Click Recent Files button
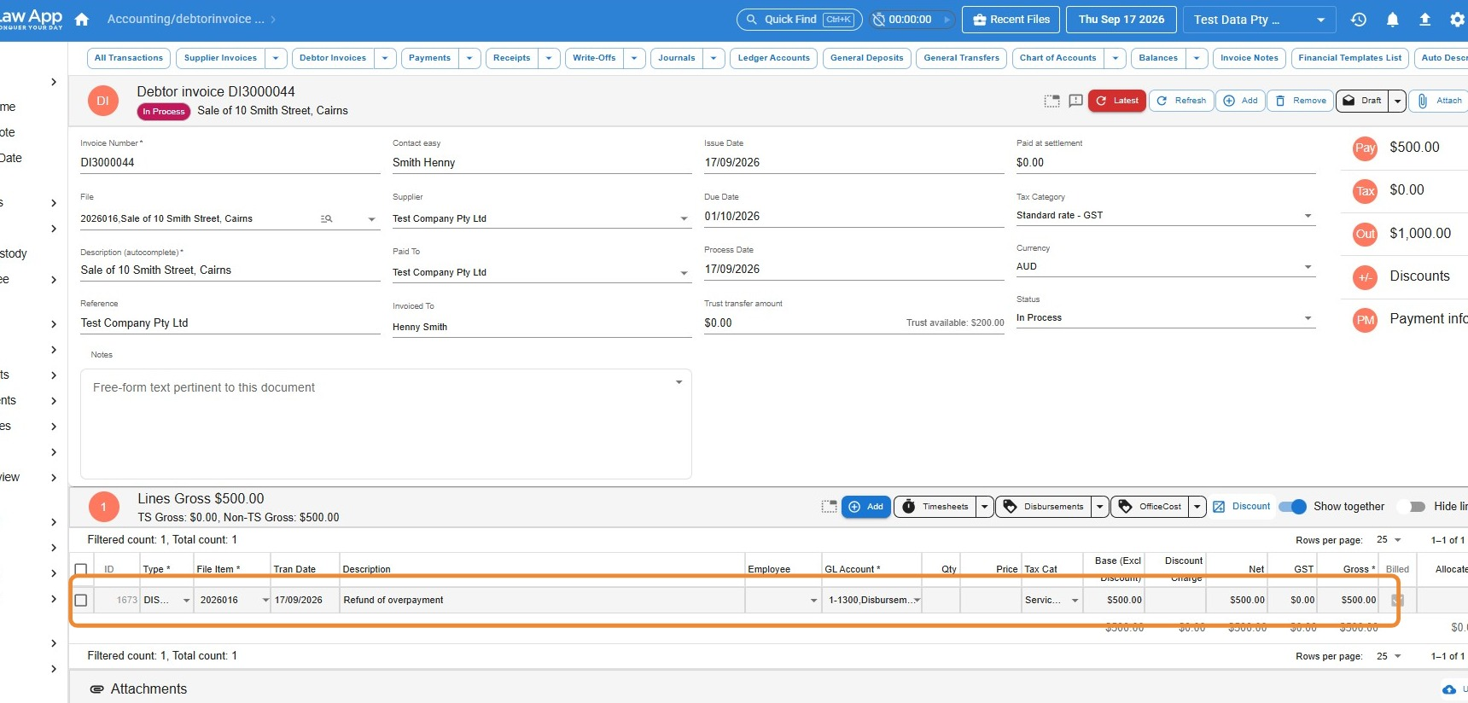1468x703 pixels. [x=1011, y=20]
